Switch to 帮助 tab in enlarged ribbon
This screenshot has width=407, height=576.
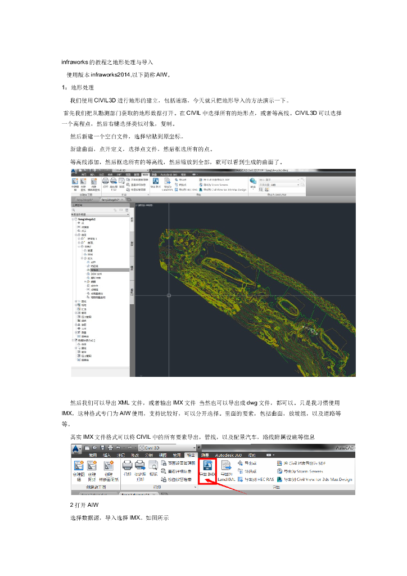pyautogui.click(x=252, y=455)
